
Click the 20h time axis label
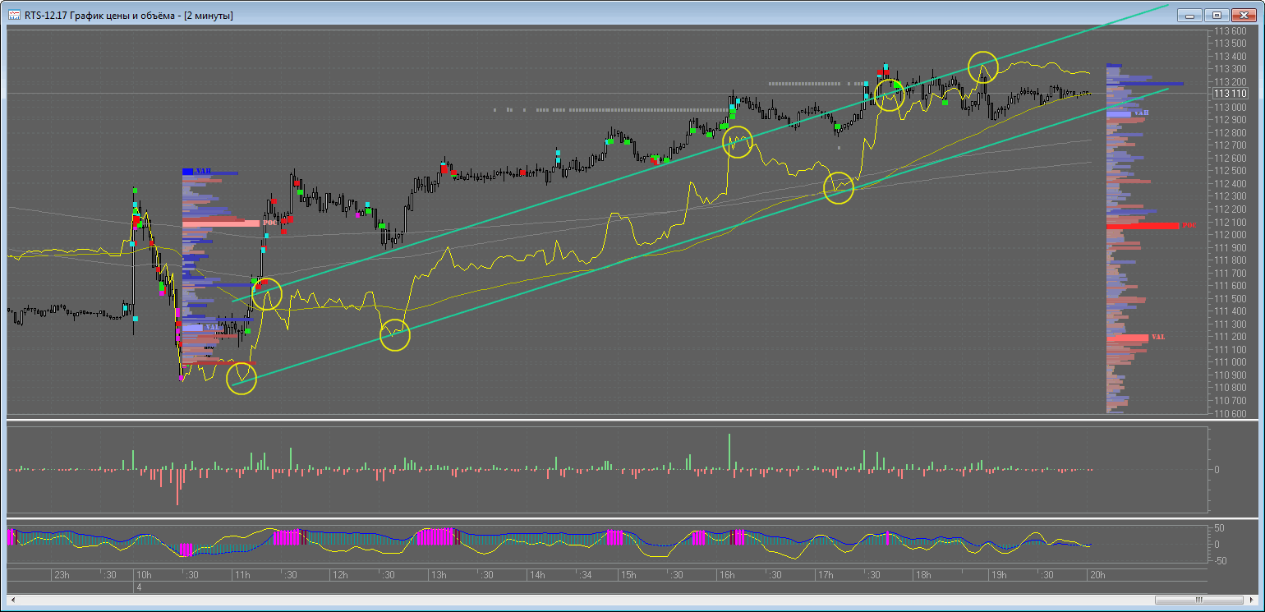coord(1096,574)
